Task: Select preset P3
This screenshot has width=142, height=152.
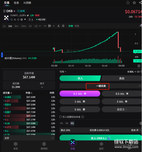Action: 72,123
